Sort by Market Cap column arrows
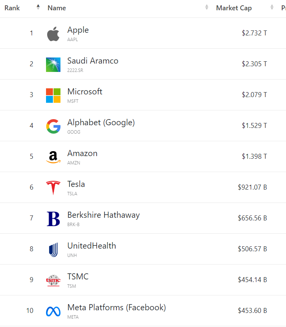This screenshot has height=327, width=286. click(272, 7)
